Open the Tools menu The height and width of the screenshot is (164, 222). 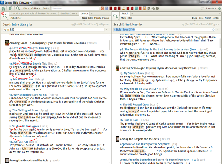pyautogui.click(x=46, y=9)
